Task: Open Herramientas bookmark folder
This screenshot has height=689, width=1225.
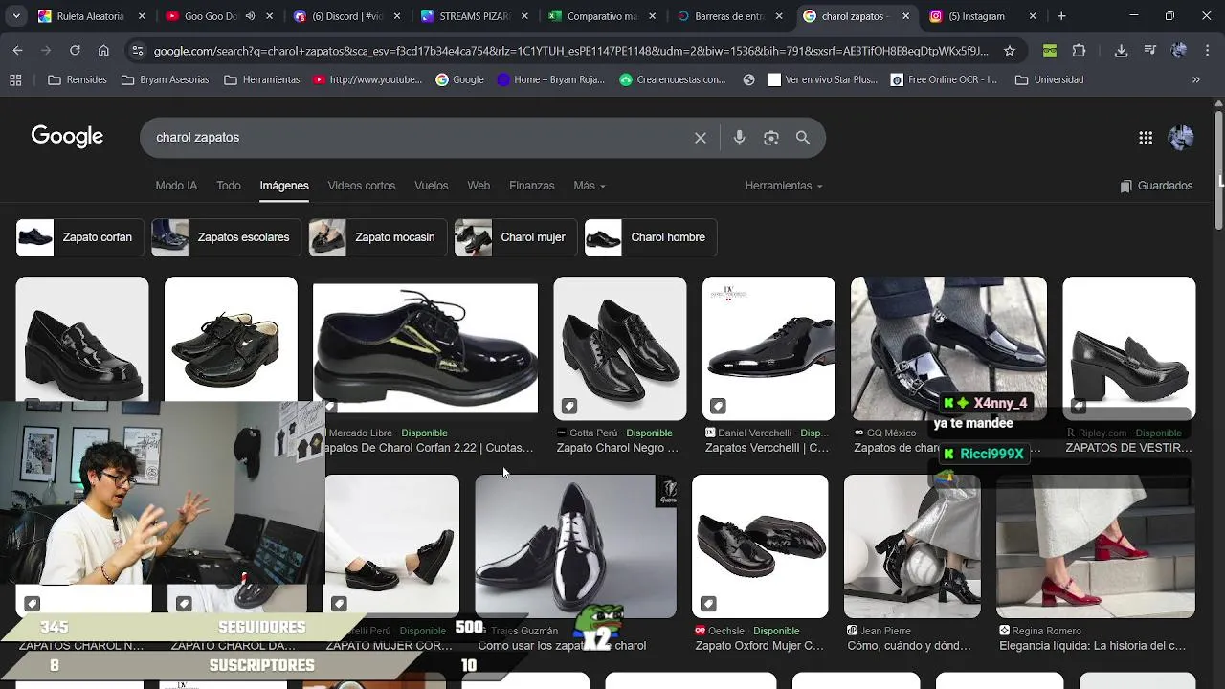Action: (x=262, y=79)
